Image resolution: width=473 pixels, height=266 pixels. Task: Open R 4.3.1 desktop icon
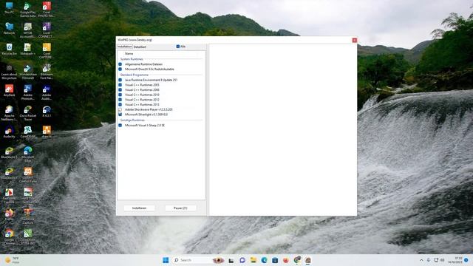[47, 112]
